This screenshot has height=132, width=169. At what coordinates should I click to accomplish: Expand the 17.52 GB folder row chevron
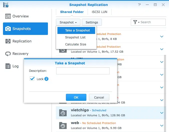coord(162,49)
